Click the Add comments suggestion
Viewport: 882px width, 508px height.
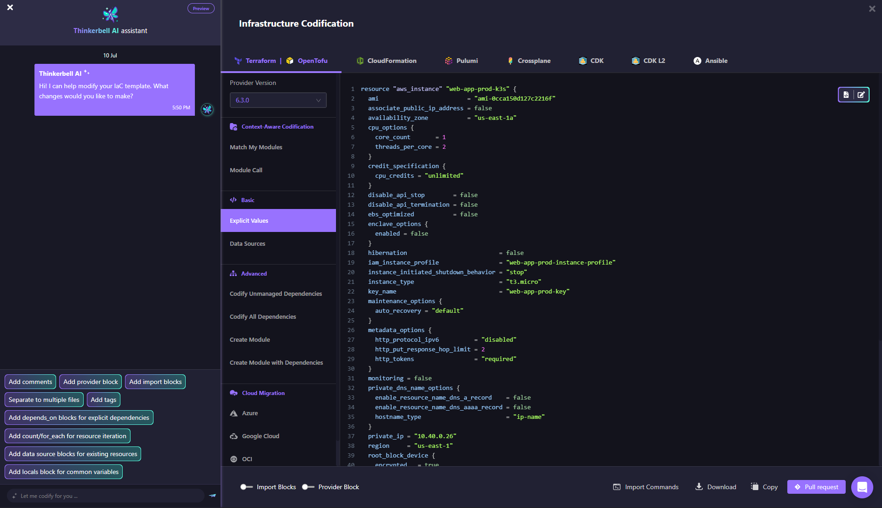(30, 382)
